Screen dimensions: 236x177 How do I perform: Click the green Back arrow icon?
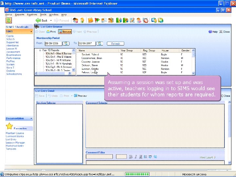pos(38,20)
